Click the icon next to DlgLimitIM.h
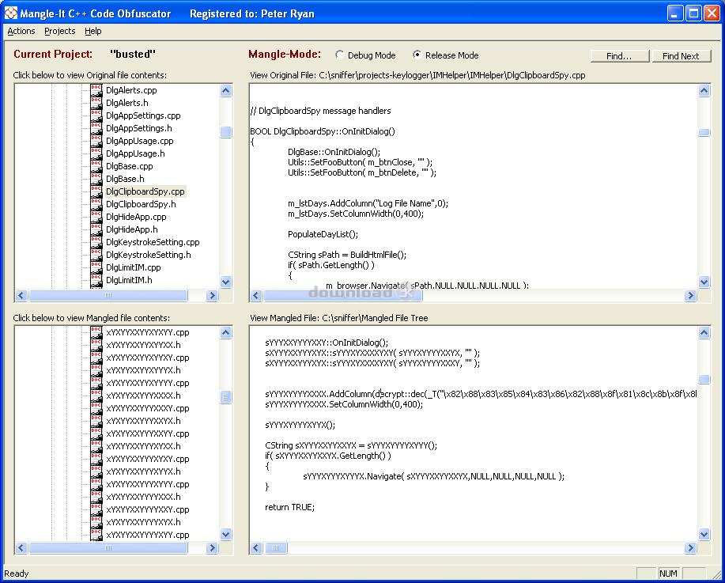The image size is (725, 583). tap(96, 280)
